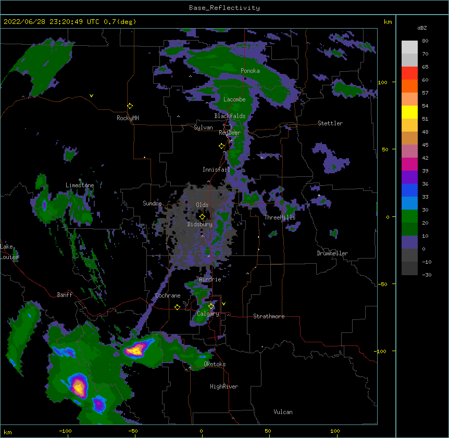Click the yellow station marker above RockyMH
The image size is (449, 438).
[x=130, y=106]
